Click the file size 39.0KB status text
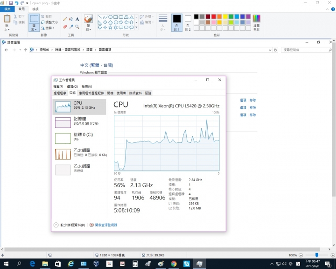The height and width of the screenshot is (269, 336). (155, 255)
